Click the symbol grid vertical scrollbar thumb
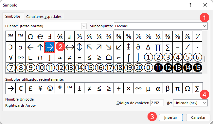 point(205,59)
